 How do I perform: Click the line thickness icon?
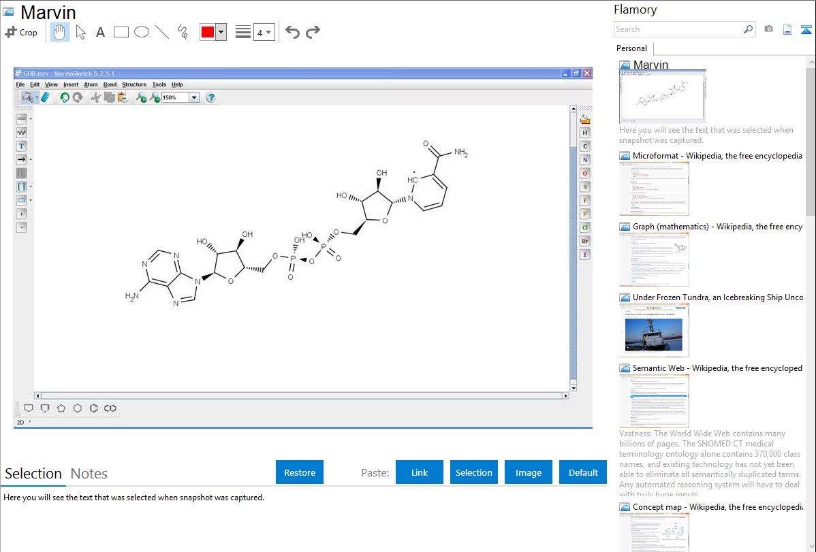[x=242, y=32]
